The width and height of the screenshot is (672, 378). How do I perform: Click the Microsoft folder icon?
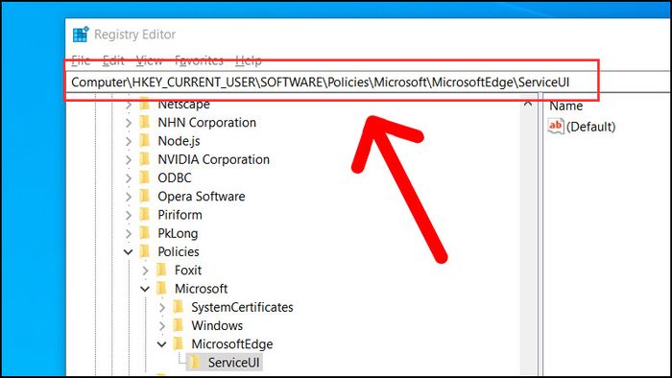[161, 289]
